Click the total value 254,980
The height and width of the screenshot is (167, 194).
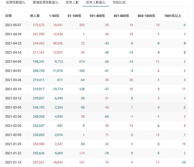pos(39,144)
